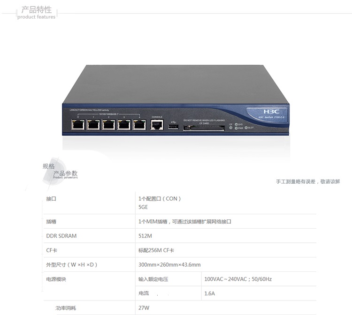This screenshot has height=315, width=352.
Task: Click the CF card slot on the device
Action: click(x=204, y=128)
